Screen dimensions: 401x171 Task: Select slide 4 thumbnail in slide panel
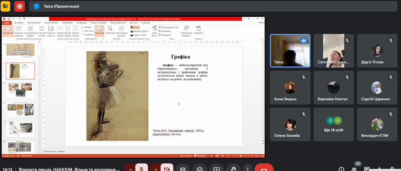[x=20, y=109]
